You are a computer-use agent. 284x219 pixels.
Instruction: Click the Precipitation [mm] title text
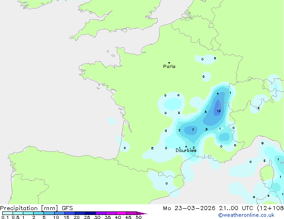[x=29, y=208]
